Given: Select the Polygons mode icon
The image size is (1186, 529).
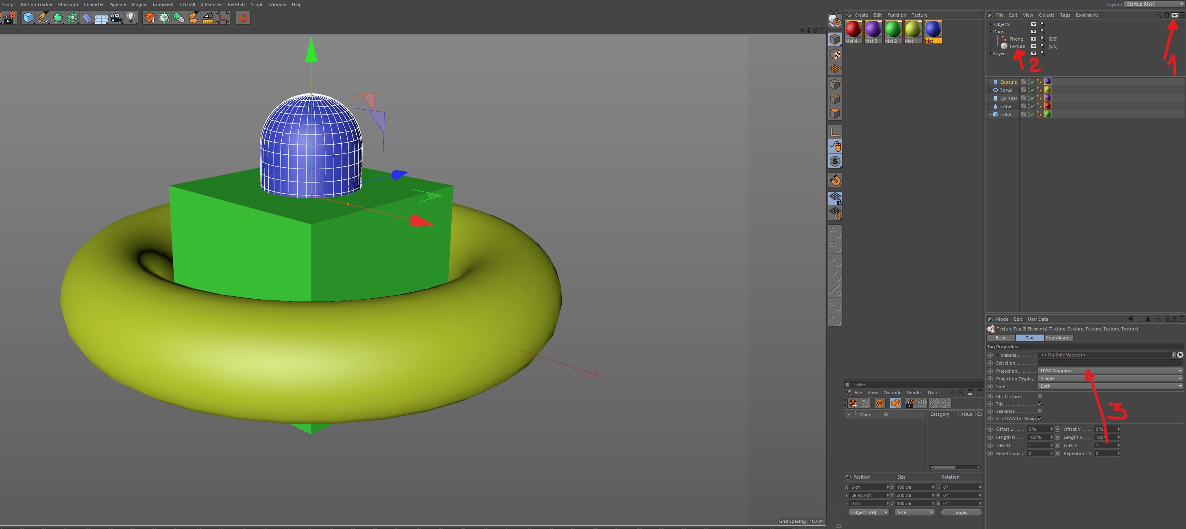Looking at the screenshot, I should (x=835, y=114).
